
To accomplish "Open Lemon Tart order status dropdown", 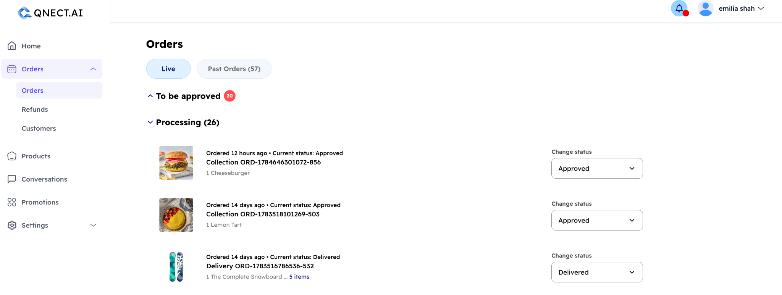I will tap(597, 220).
